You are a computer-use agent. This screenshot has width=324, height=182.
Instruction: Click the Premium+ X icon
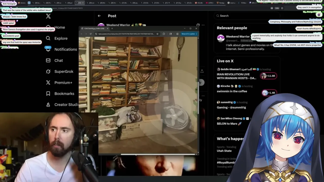coord(48,82)
